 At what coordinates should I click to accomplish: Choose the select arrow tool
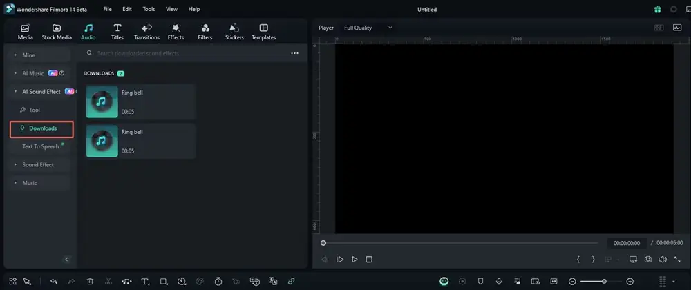tap(27, 281)
